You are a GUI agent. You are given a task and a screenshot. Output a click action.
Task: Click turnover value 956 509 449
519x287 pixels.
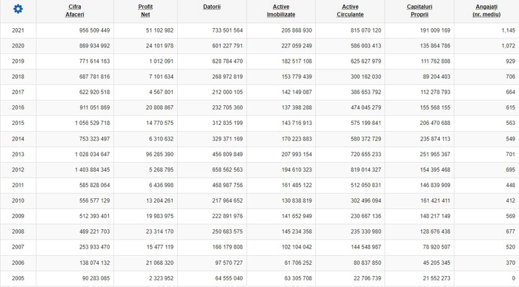[94, 30]
